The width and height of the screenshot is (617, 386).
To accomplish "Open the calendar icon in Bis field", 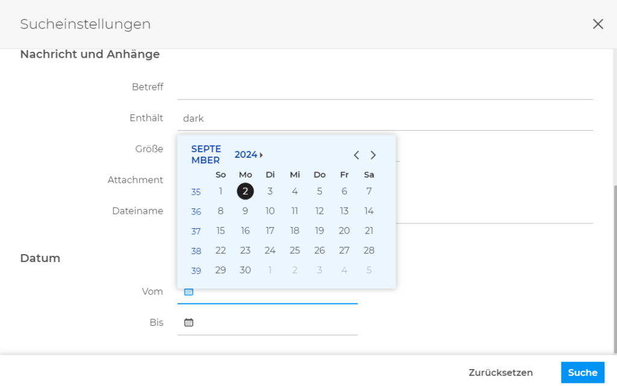I will click(189, 323).
